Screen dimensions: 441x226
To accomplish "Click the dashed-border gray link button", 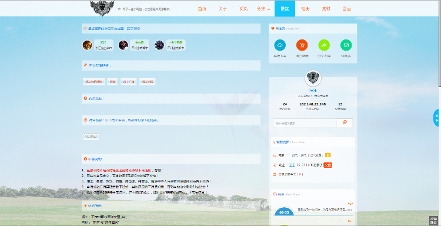I will point(91,137).
